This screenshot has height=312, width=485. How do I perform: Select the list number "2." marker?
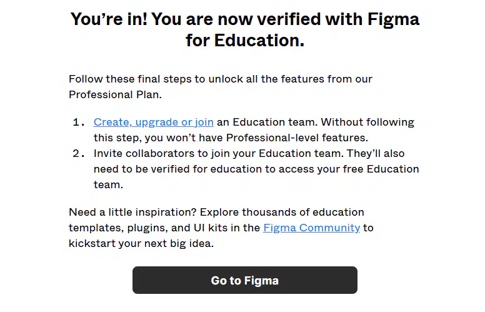coord(79,154)
